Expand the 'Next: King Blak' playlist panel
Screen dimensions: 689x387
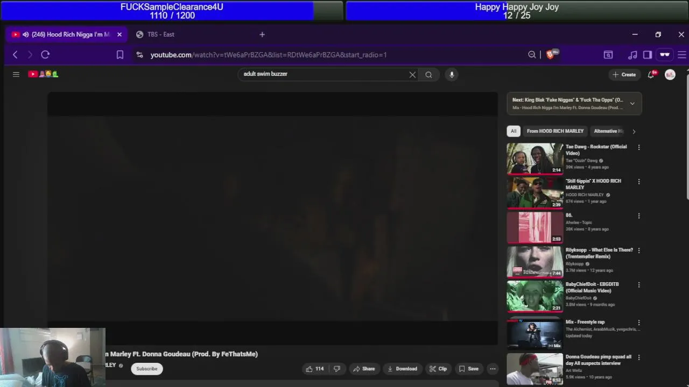click(x=632, y=103)
